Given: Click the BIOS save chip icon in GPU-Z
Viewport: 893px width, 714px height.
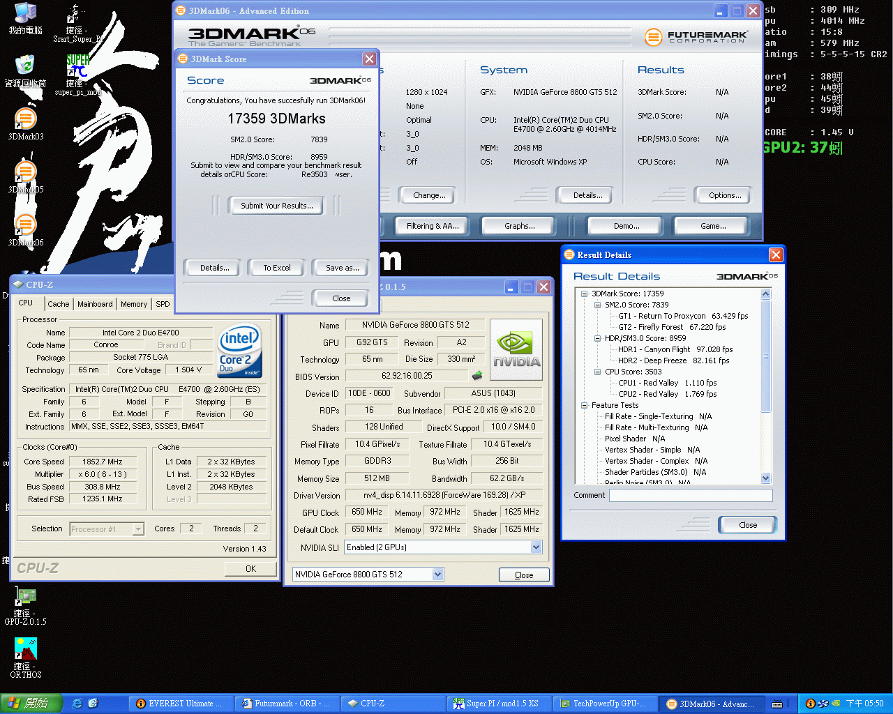Looking at the screenshot, I should coord(477,376).
